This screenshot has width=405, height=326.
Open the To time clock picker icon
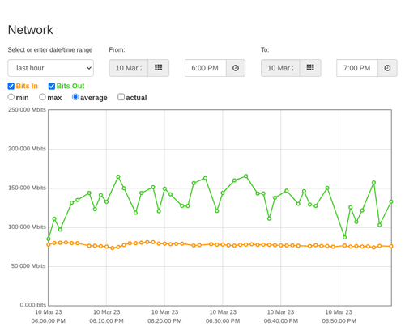[x=387, y=68]
